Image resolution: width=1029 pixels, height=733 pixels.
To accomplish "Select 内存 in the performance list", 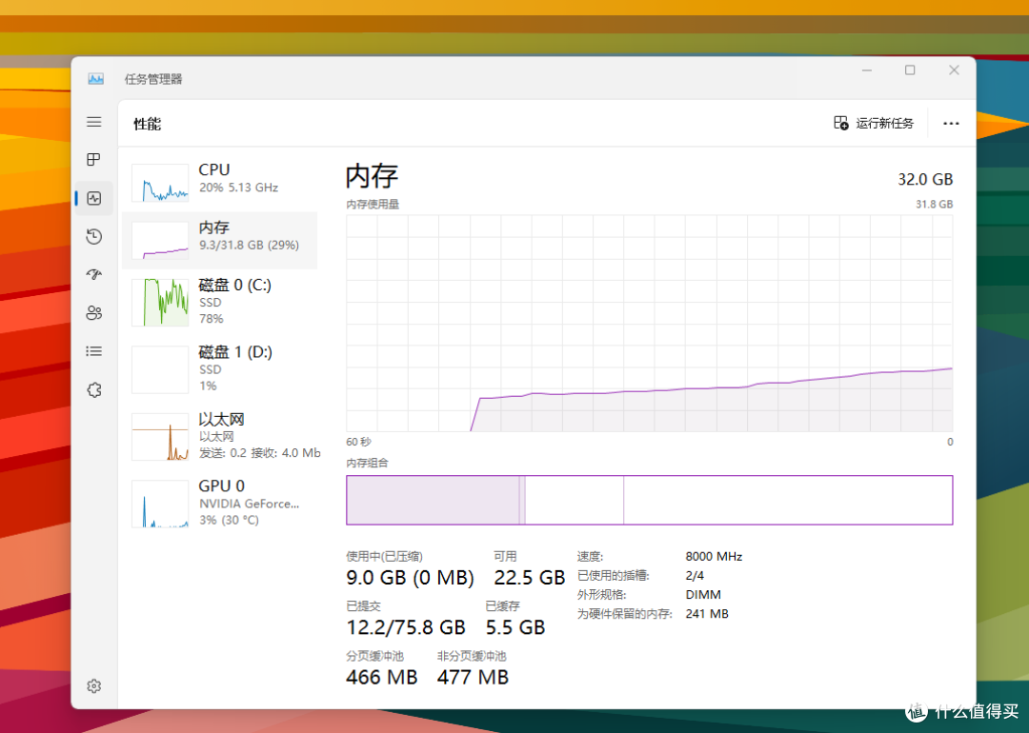I will (219, 240).
